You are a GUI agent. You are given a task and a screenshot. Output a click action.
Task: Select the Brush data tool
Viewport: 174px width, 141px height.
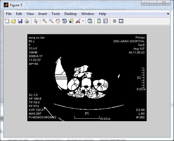[78, 21]
